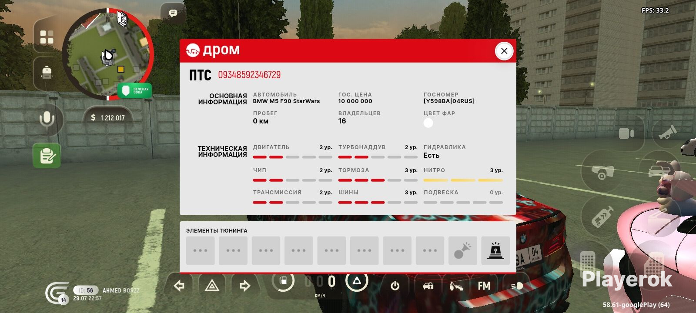Tap the fuel gauge icon

click(x=283, y=281)
